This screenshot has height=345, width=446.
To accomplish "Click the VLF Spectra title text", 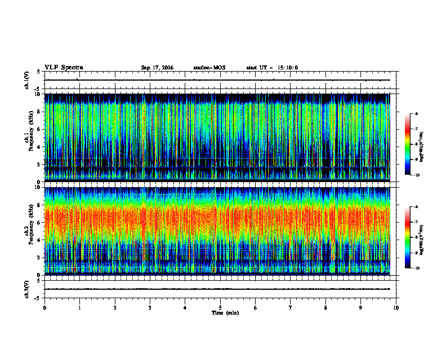I will click(64, 68).
